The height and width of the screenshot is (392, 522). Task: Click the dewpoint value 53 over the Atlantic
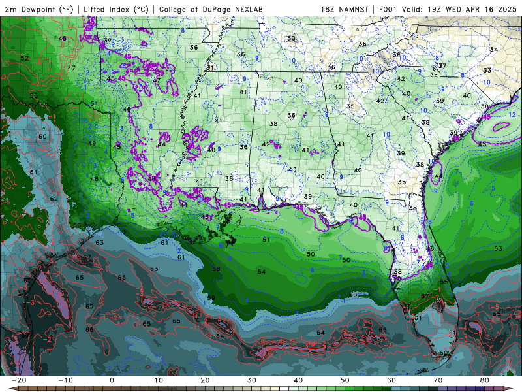[498, 248]
